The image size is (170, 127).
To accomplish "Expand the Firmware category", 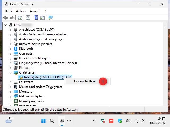I will click(x=10, y=68).
